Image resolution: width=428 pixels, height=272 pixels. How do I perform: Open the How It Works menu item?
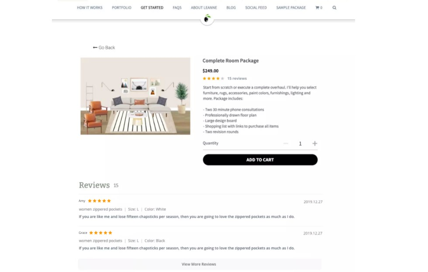tap(90, 7)
